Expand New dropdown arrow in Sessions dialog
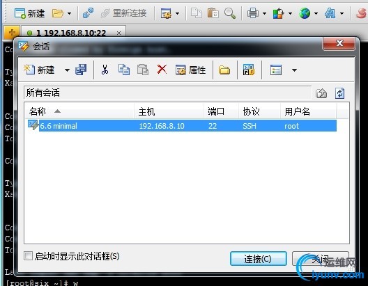 click(67, 70)
